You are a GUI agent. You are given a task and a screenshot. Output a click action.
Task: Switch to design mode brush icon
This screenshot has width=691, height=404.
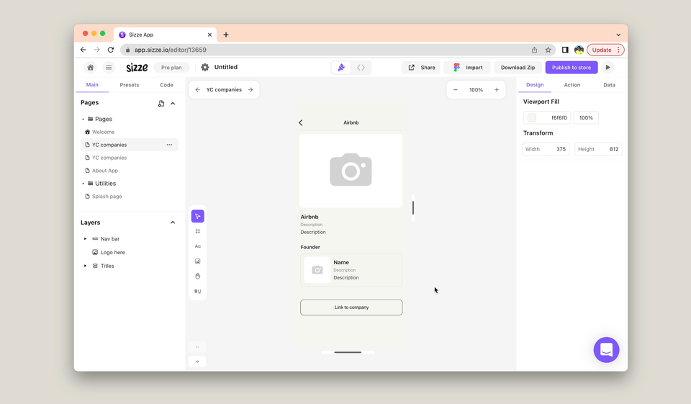(341, 68)
